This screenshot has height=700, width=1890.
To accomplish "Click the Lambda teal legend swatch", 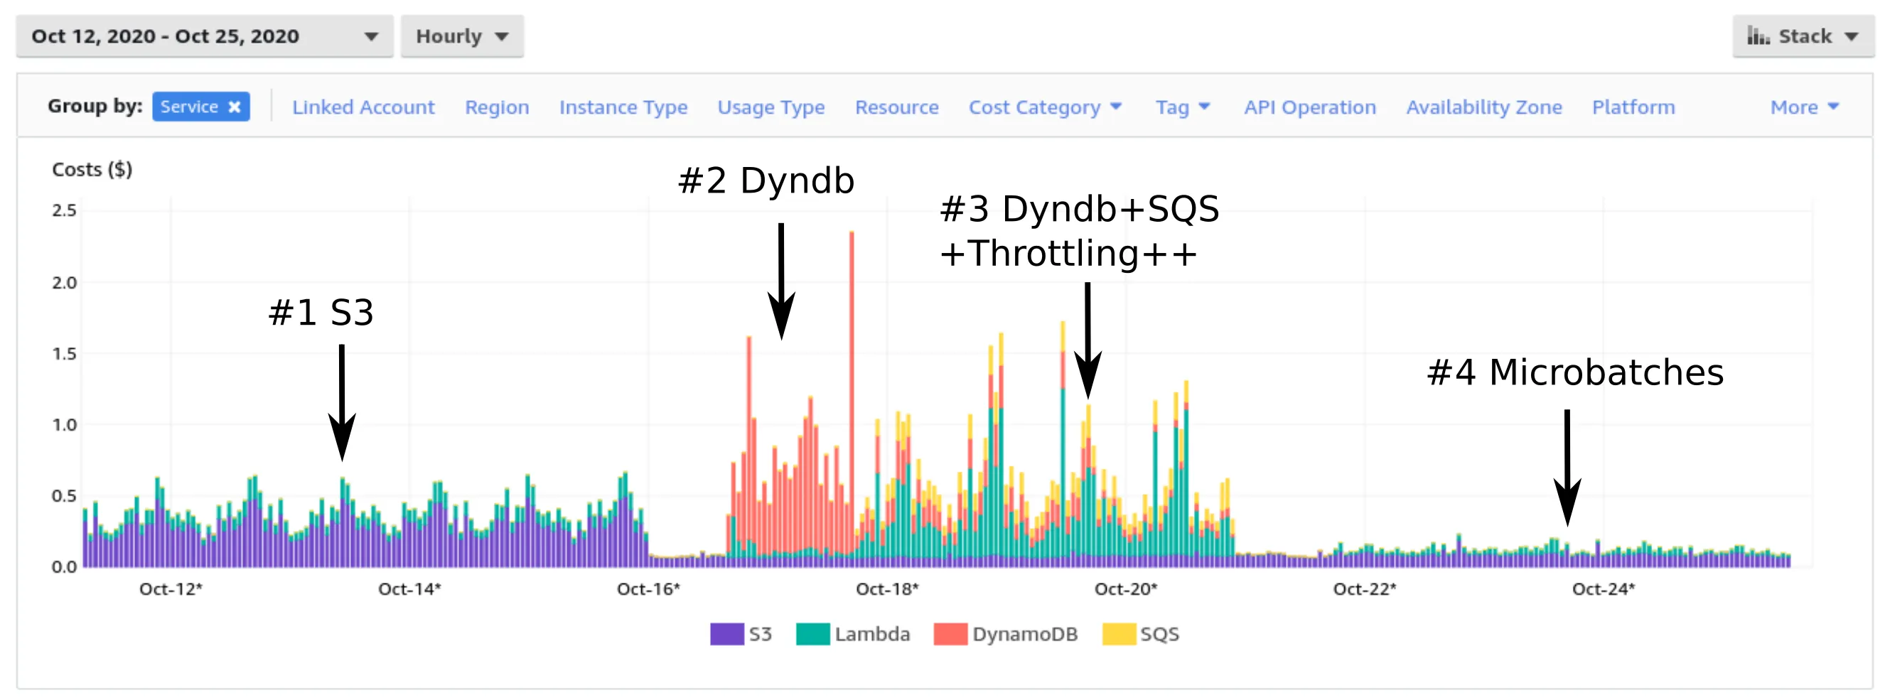I will pos(813,634).
